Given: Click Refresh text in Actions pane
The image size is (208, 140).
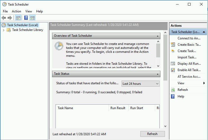Looking at the screenshot, I should click(x=183, y=90).
